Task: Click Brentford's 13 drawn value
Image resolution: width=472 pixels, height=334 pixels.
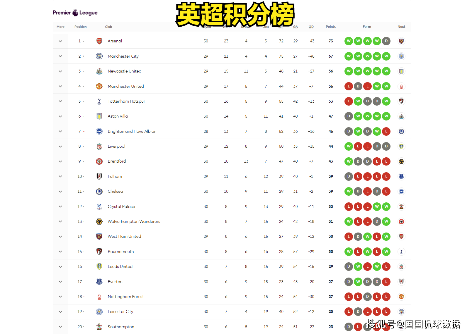Action: 246,161
